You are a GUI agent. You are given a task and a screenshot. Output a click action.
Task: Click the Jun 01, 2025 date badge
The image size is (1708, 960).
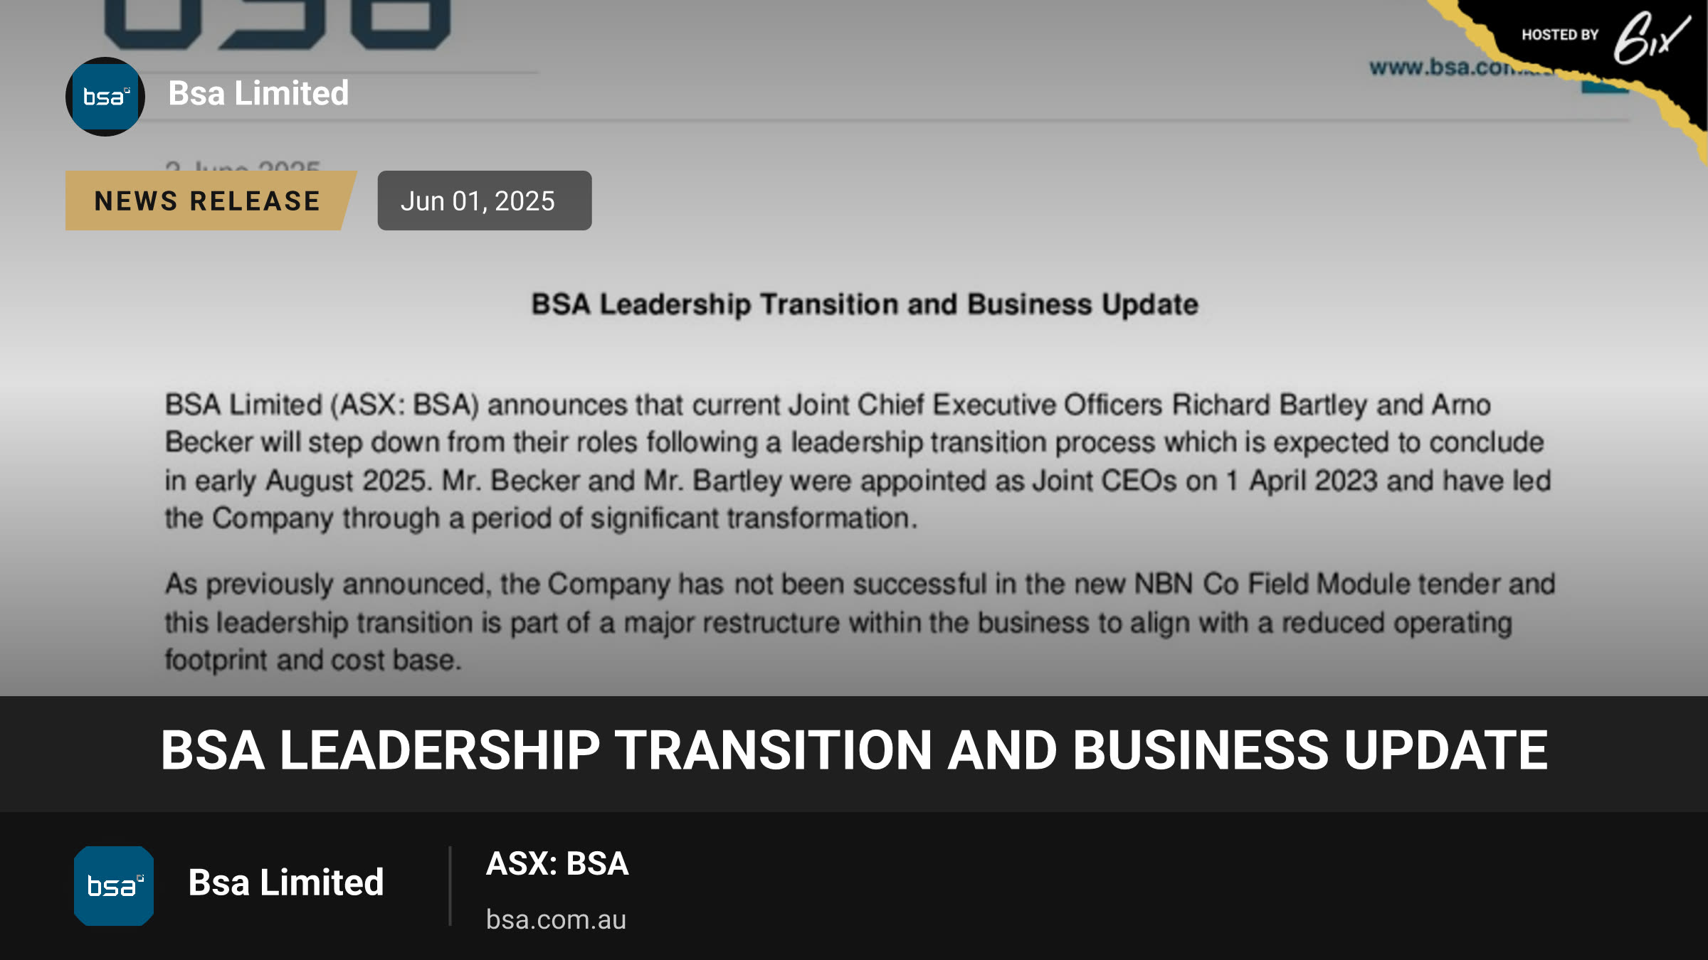[484, 201]
